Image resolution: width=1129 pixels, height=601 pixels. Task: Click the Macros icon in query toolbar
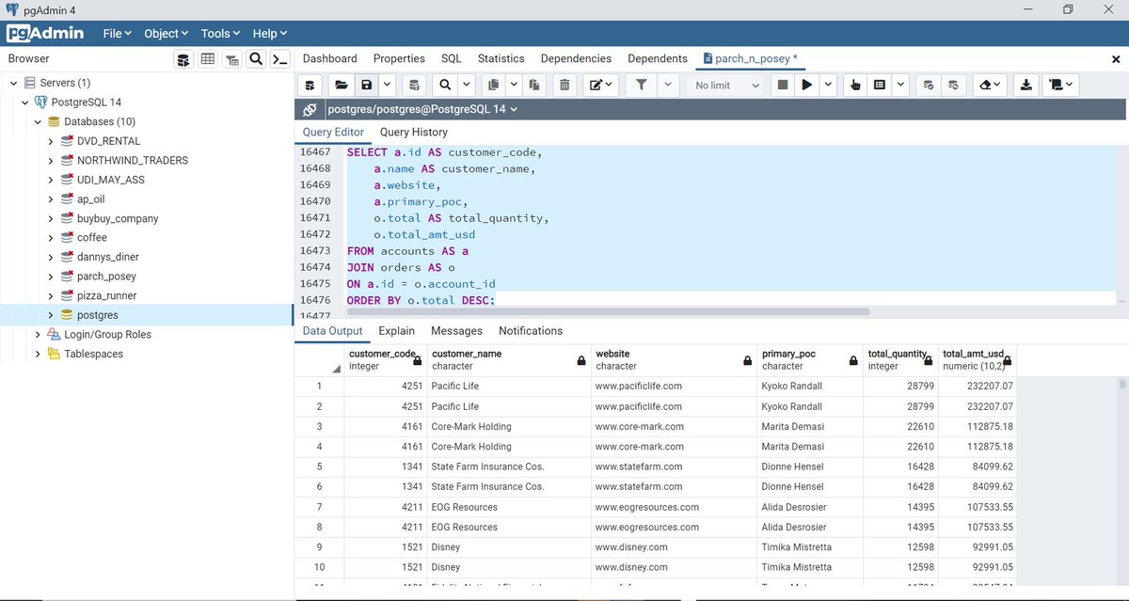1060,85
